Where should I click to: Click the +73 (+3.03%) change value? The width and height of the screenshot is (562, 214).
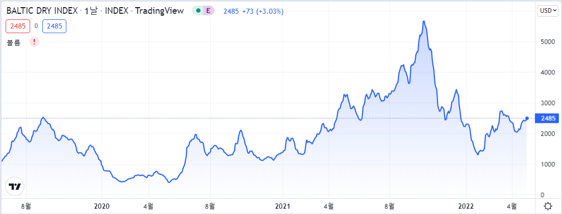(263, 11)
